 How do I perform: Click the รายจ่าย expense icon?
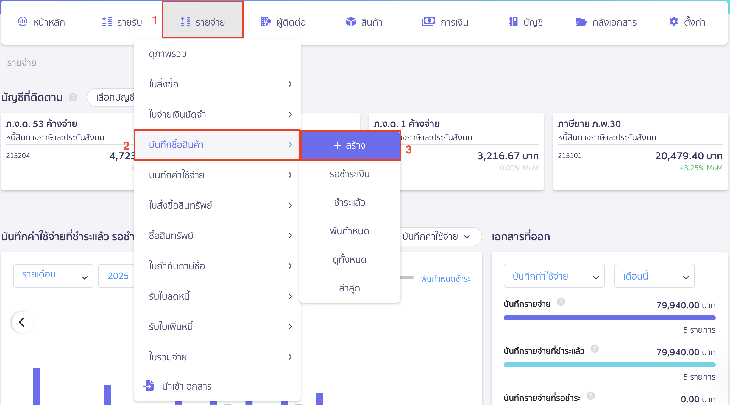(185, 21)
